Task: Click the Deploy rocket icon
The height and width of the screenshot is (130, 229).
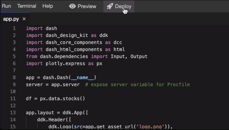Action: (110, 6)
